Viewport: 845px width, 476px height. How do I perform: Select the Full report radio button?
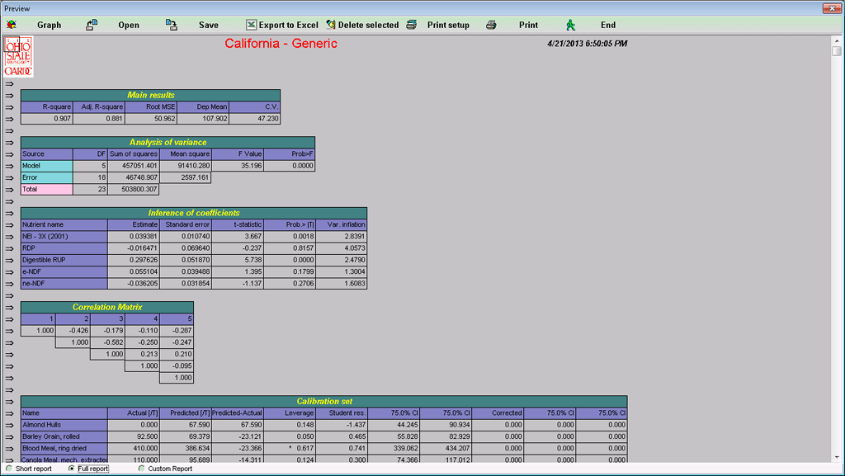[x=72, y=469]
